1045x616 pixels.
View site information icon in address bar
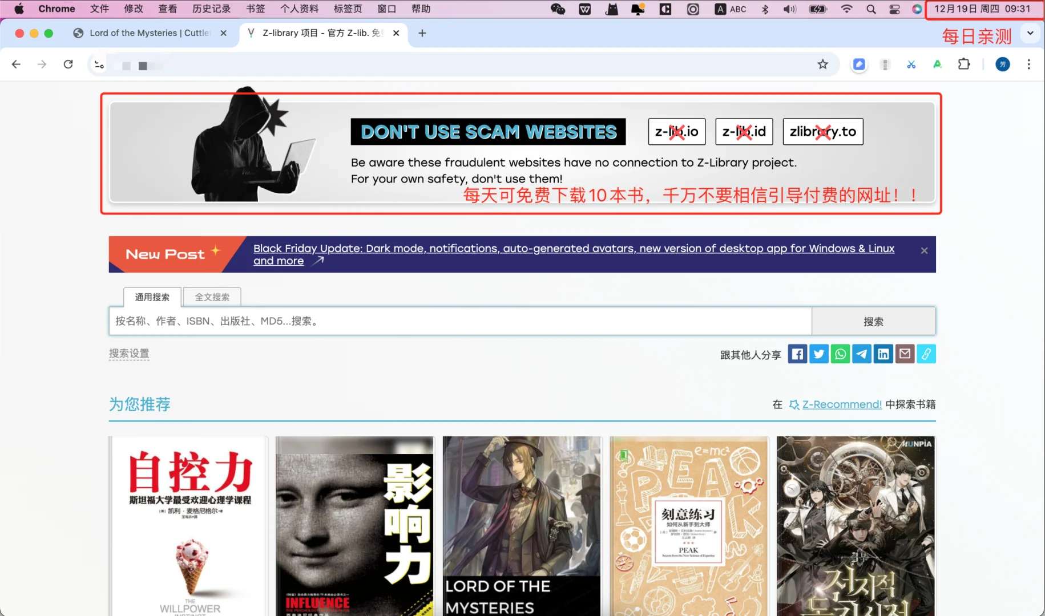click(x=99, y=65)
